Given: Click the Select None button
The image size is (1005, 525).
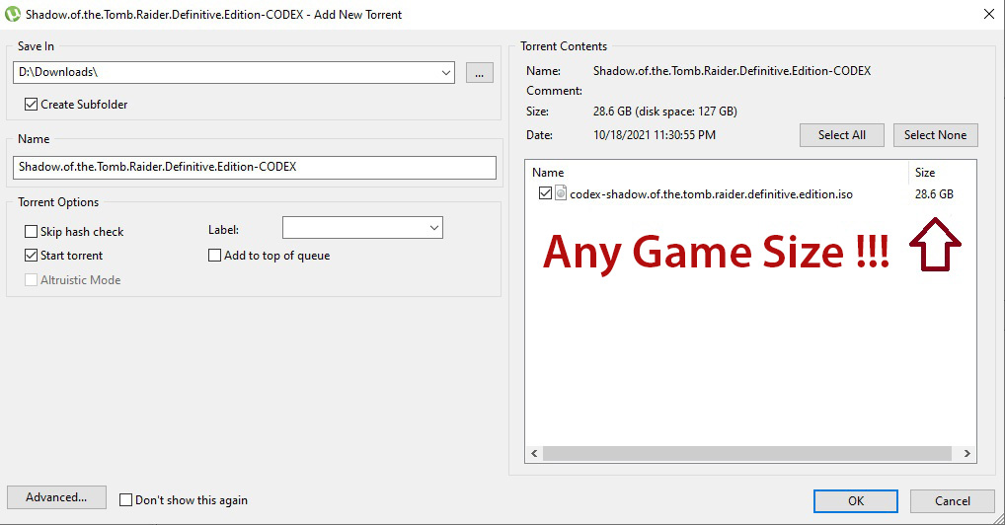Looking at the screenshot, I should click(x=935, y=134).
